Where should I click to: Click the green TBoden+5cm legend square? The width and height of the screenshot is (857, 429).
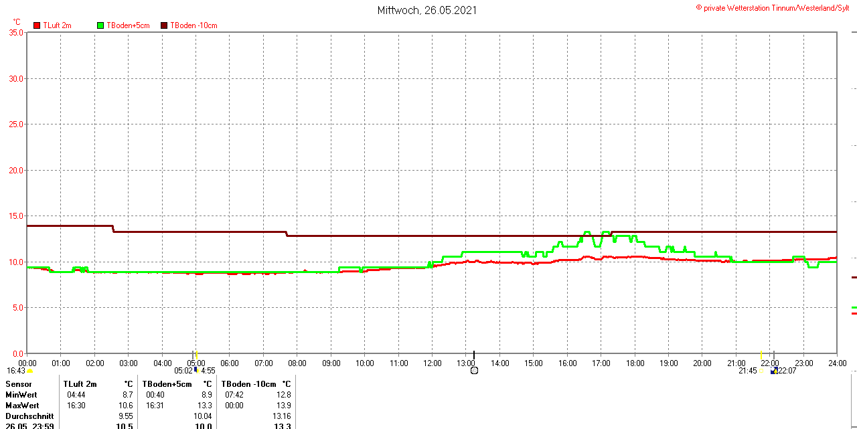[100, 25]
